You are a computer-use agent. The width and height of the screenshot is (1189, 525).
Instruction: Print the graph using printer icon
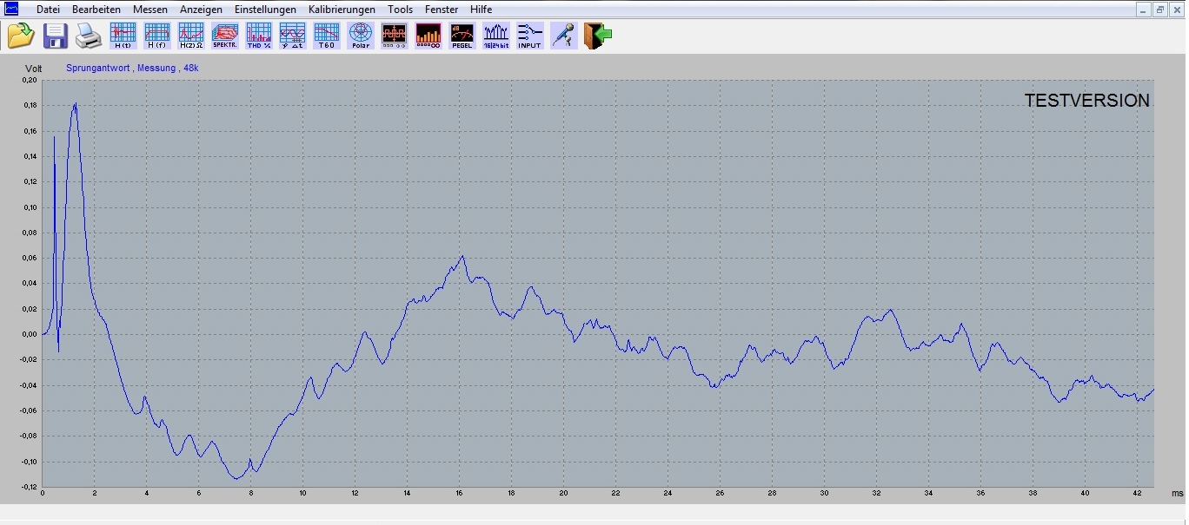tap(88, 36)
